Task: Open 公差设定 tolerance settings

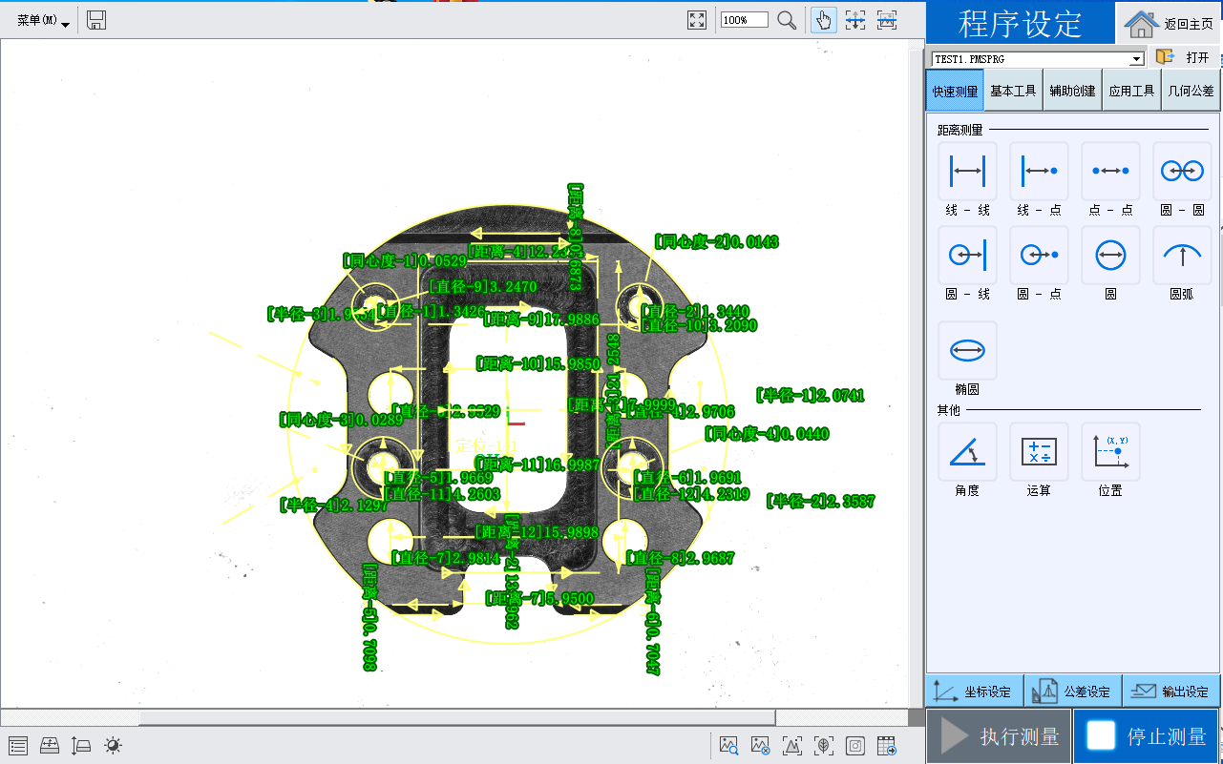Action: click(1073, 692)
